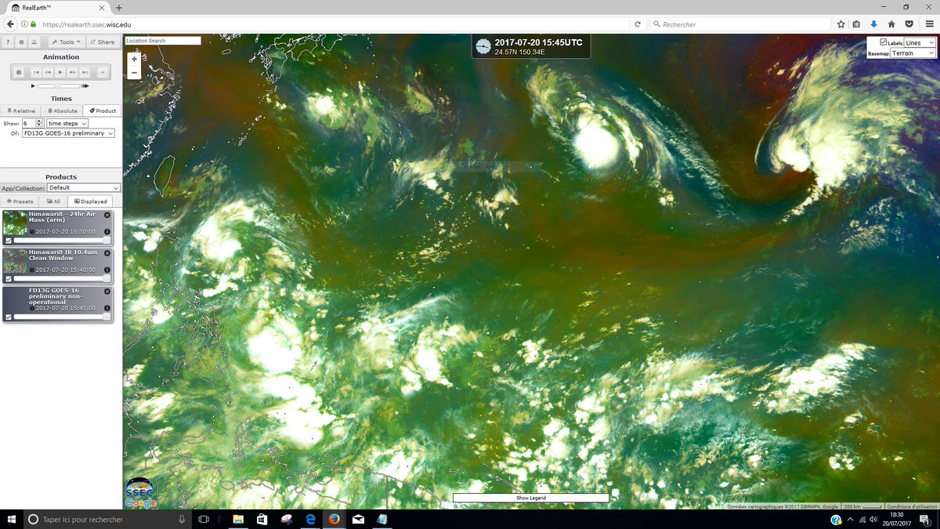Image resolution: width=940 pixels, height=529 pixels.
Task: Remove FD13G GOES-16 preliminary layer
Action: [x=107, y=291]
